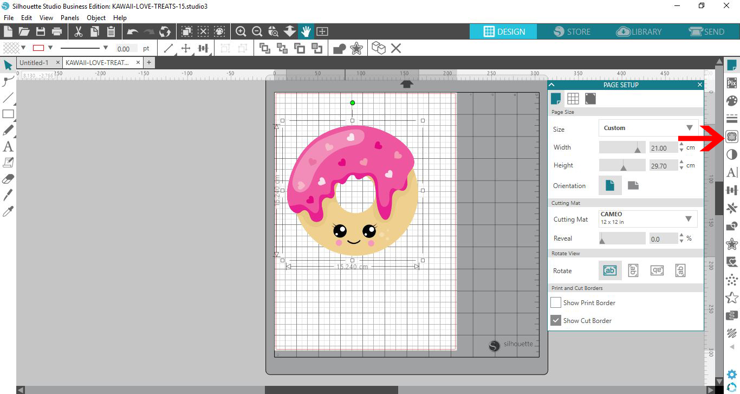
Task: Open the Panels menu
Action: point(70,18)
